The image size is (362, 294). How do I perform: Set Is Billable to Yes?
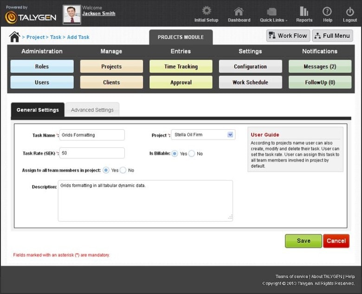coord(175,154)
